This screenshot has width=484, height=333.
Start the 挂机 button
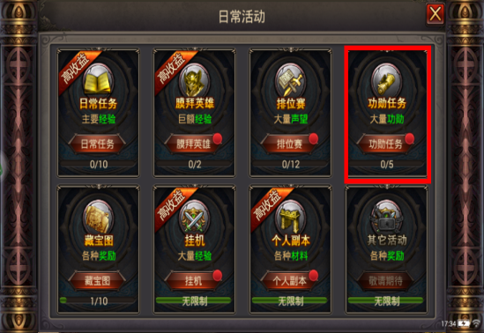(x=193, y=281)
